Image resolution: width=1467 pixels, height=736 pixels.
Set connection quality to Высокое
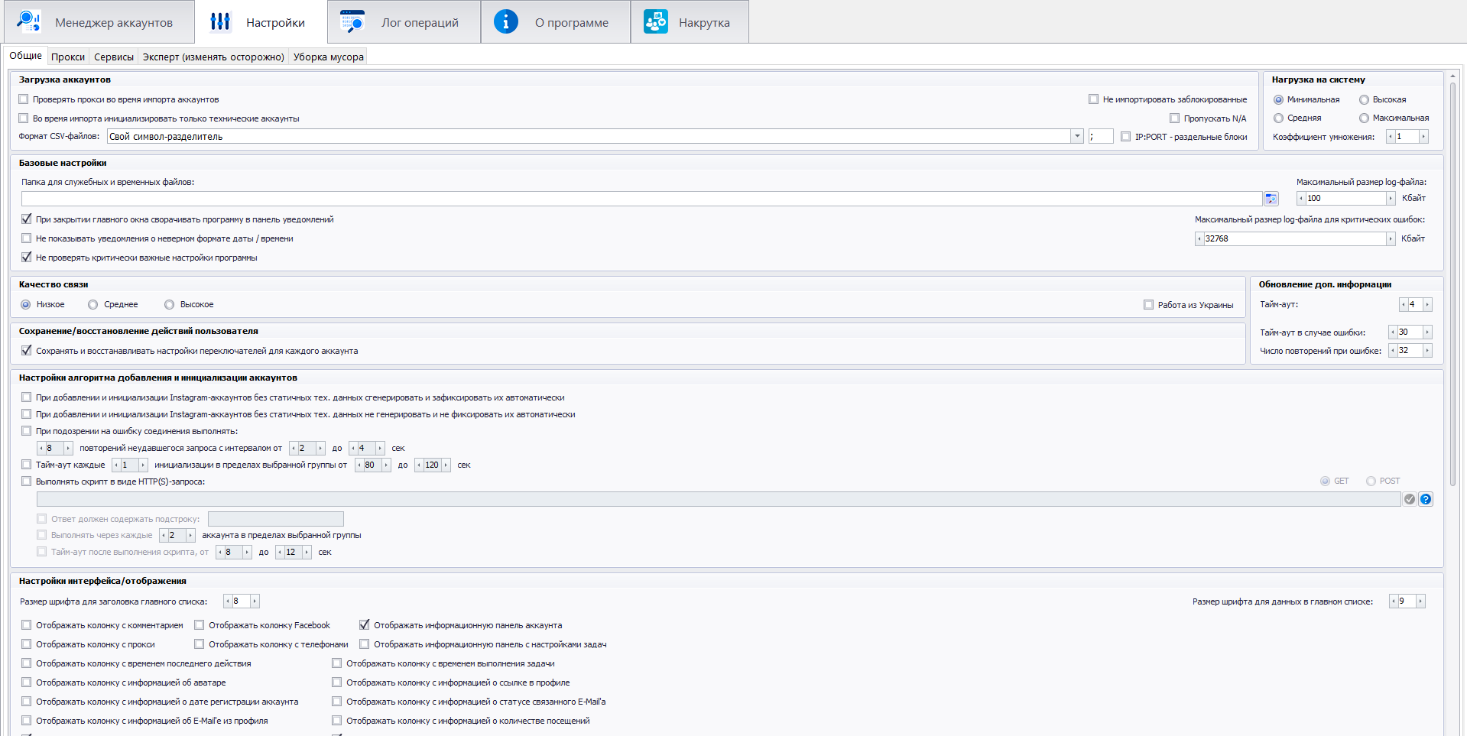tap(170, 304)
